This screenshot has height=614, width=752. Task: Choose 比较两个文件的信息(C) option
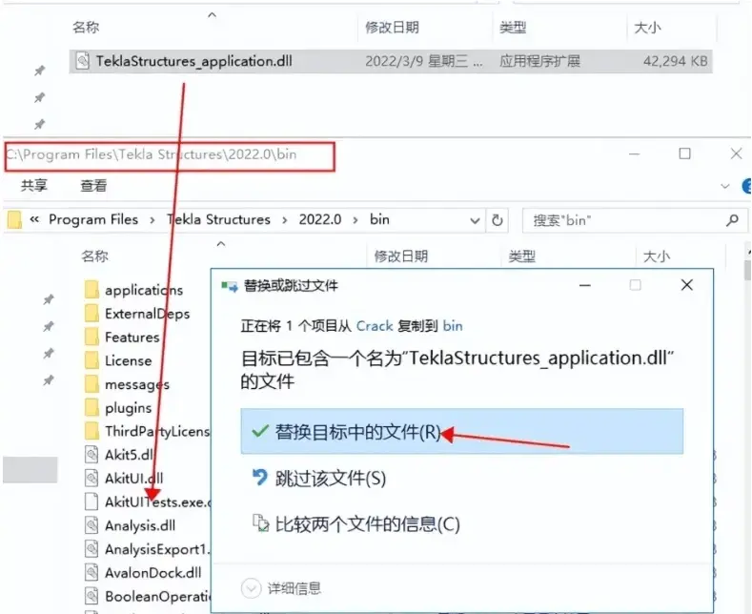coord(356,523)
